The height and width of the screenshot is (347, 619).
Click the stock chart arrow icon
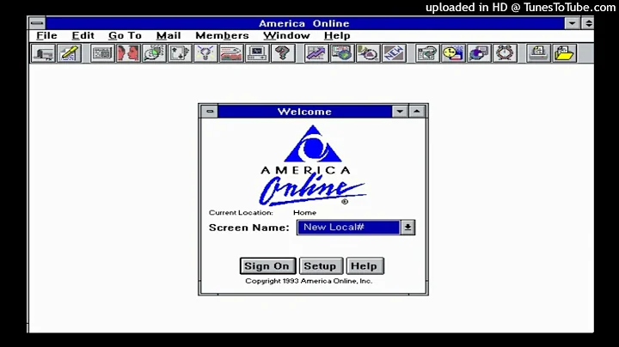tap(316, 53)
